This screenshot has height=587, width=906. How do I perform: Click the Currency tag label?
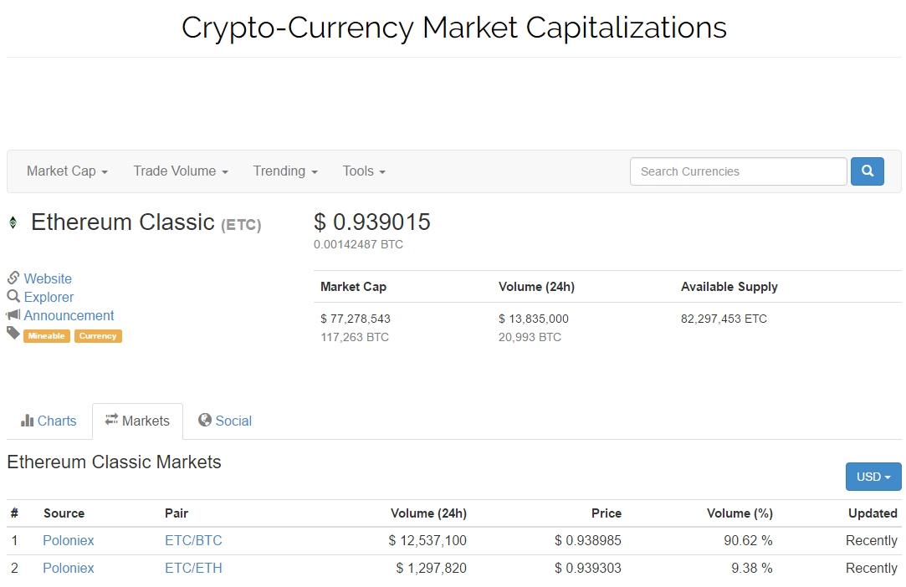coord(98,336)
